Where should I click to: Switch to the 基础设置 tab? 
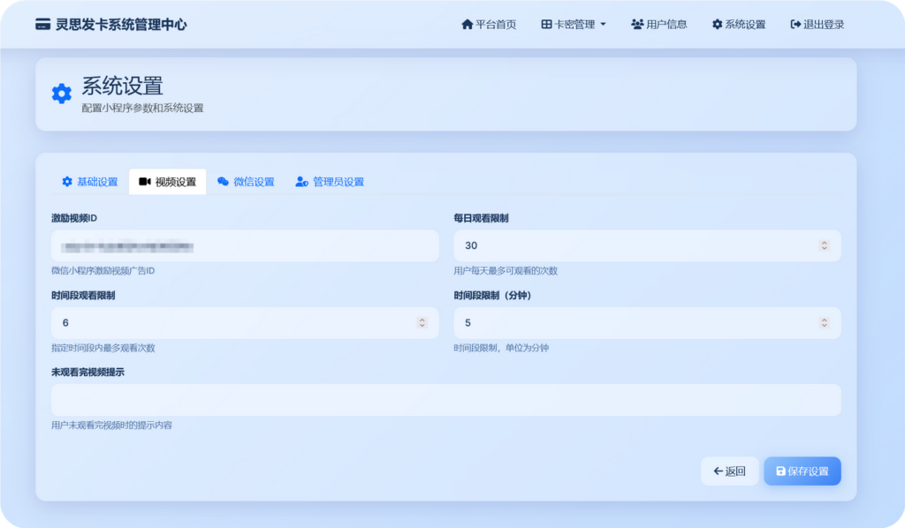[89, 182]
